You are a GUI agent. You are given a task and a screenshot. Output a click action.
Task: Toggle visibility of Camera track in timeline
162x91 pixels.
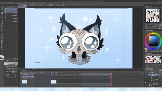pyautogui.click(x=21, y=77)
